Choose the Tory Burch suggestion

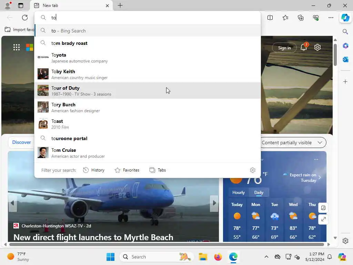coord(148,107)
